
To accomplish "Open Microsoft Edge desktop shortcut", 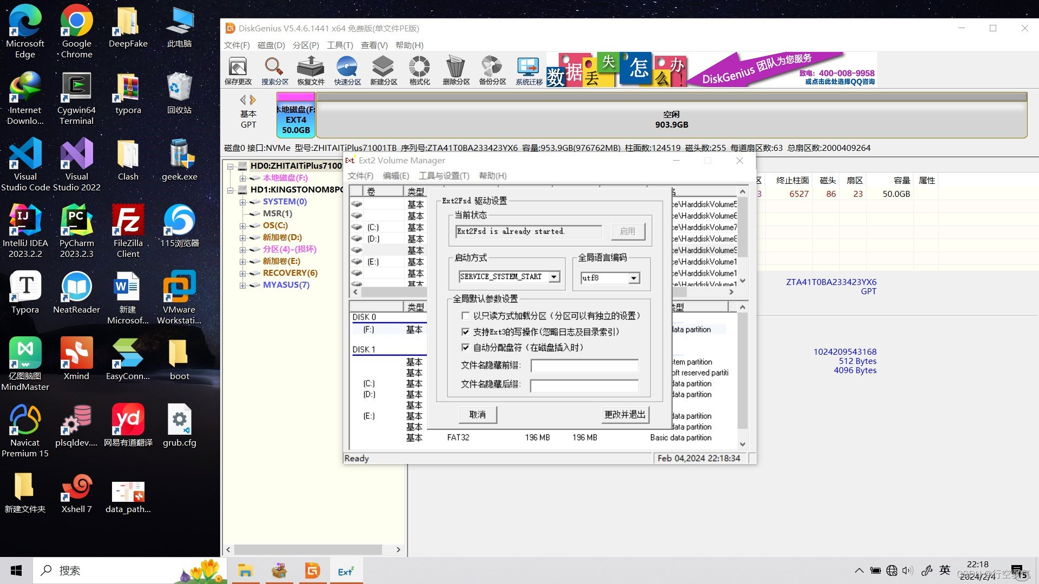I will pyautogui.click(x=25, y=32).
